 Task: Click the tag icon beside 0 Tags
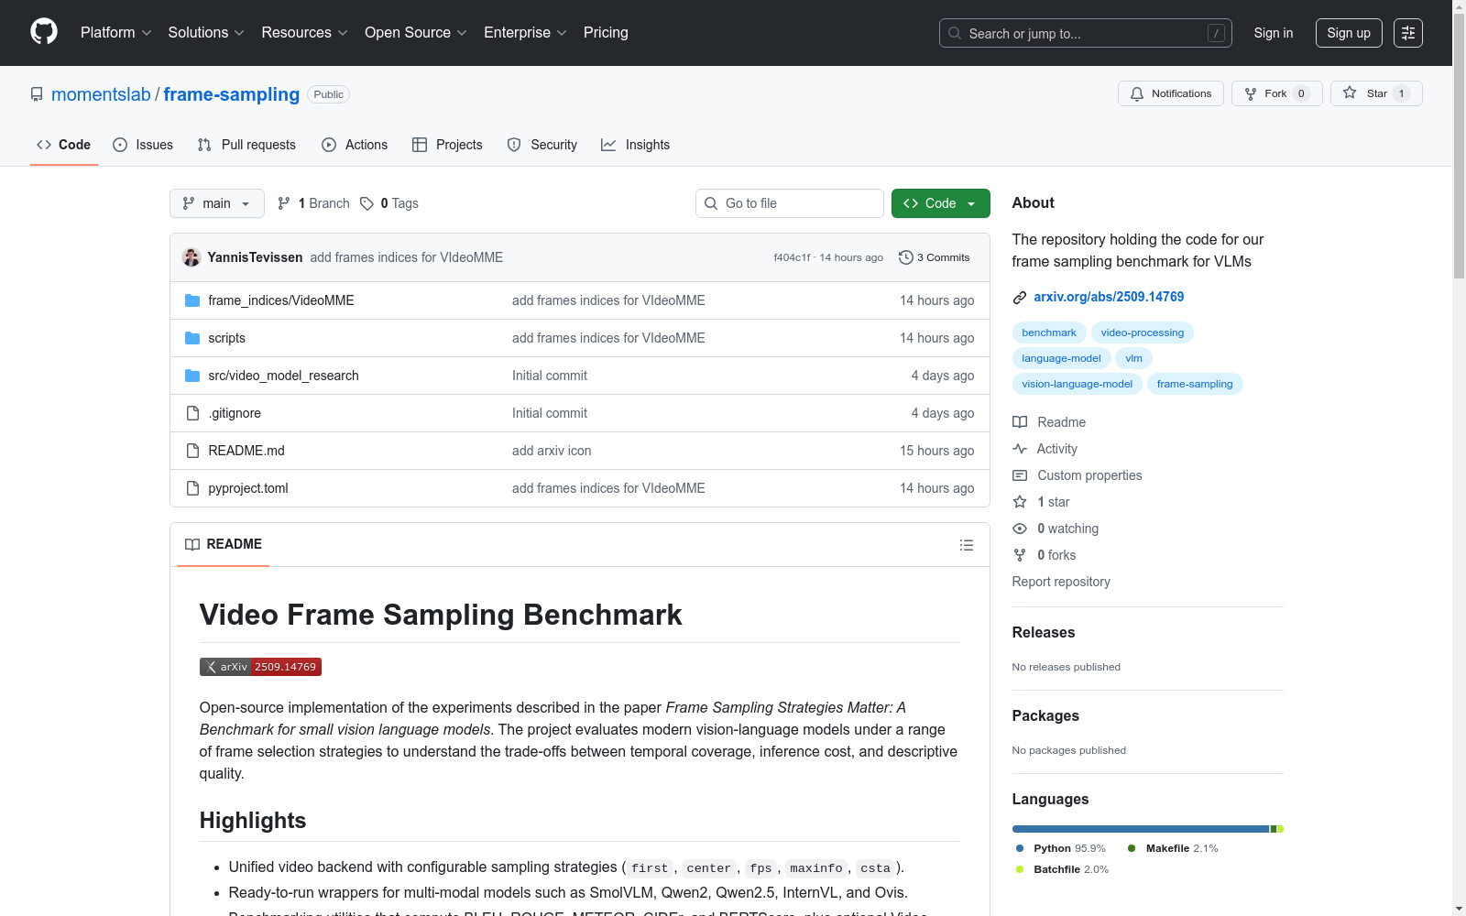coord(366,203)
